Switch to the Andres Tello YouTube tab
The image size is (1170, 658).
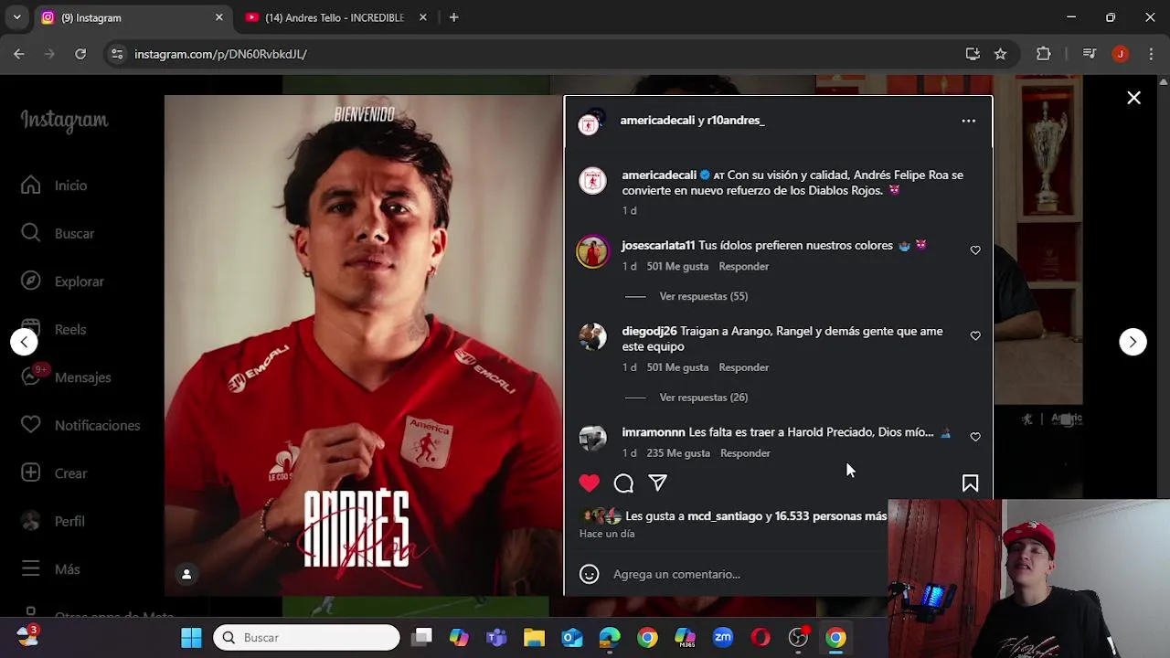[x=334, y=17]
